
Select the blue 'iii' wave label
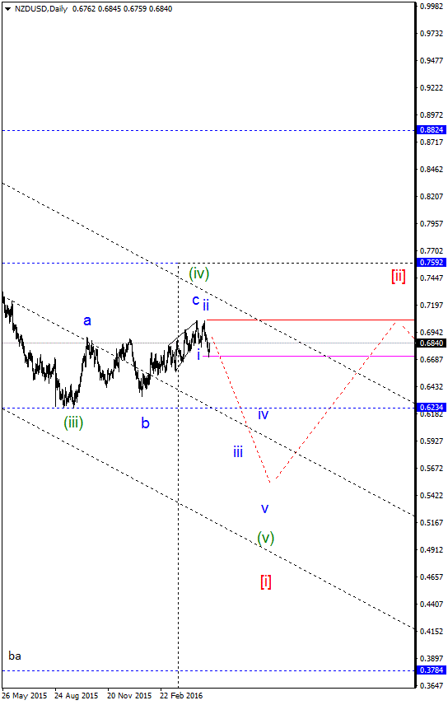(x=238, y=451)
